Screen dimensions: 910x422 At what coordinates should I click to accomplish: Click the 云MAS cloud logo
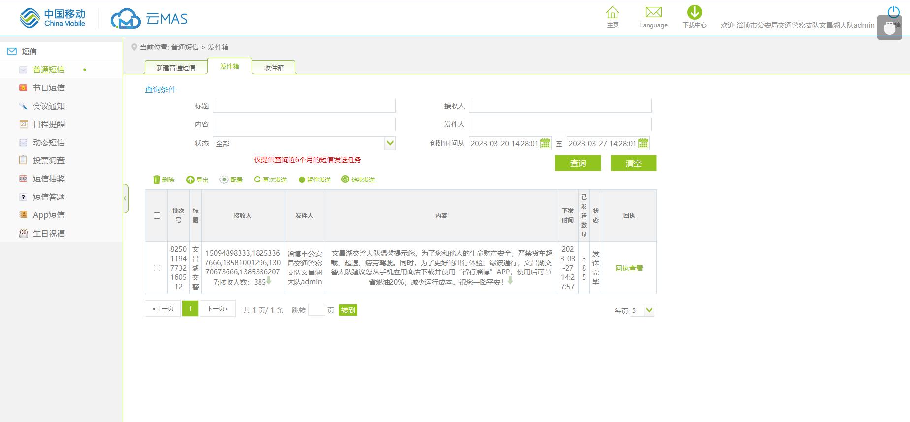coord(149,19)
